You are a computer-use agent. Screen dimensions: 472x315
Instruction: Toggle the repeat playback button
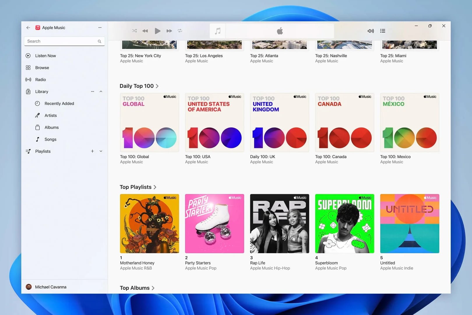(x=180, y=31)
